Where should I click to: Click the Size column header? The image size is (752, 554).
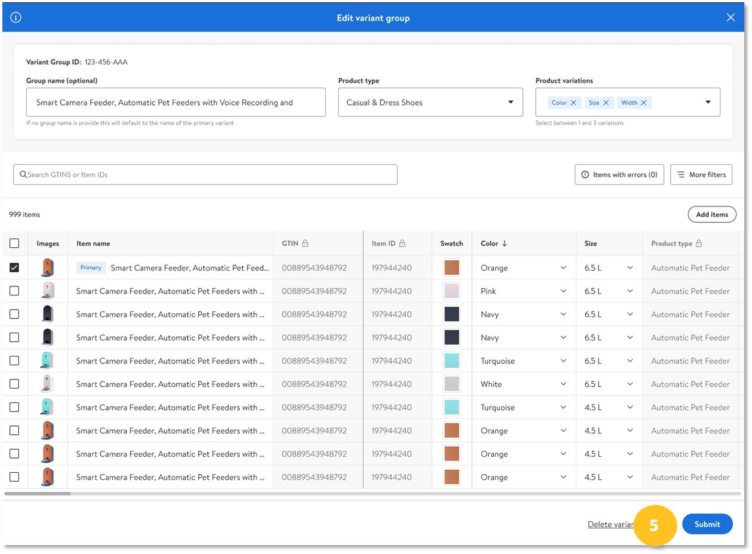click(x=591, y=243)
